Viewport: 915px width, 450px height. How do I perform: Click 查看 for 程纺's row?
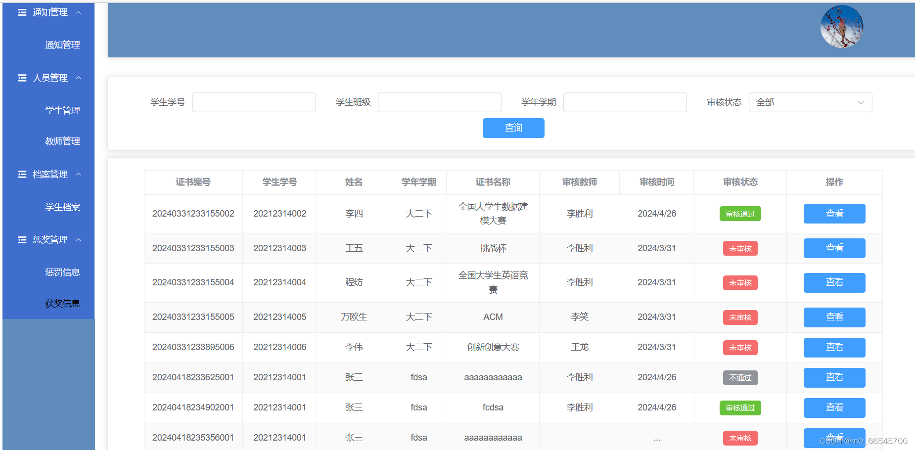click(834, 283)
